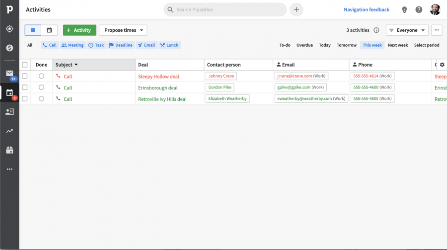The height and width of the screenshot is (250, 447).
Task: Open the Propose times dropdown
Action: click(123, 30)
